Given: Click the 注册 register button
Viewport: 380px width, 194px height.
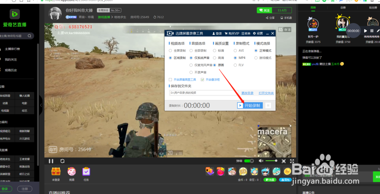Looking at the screenshot, I should (25, 189).
